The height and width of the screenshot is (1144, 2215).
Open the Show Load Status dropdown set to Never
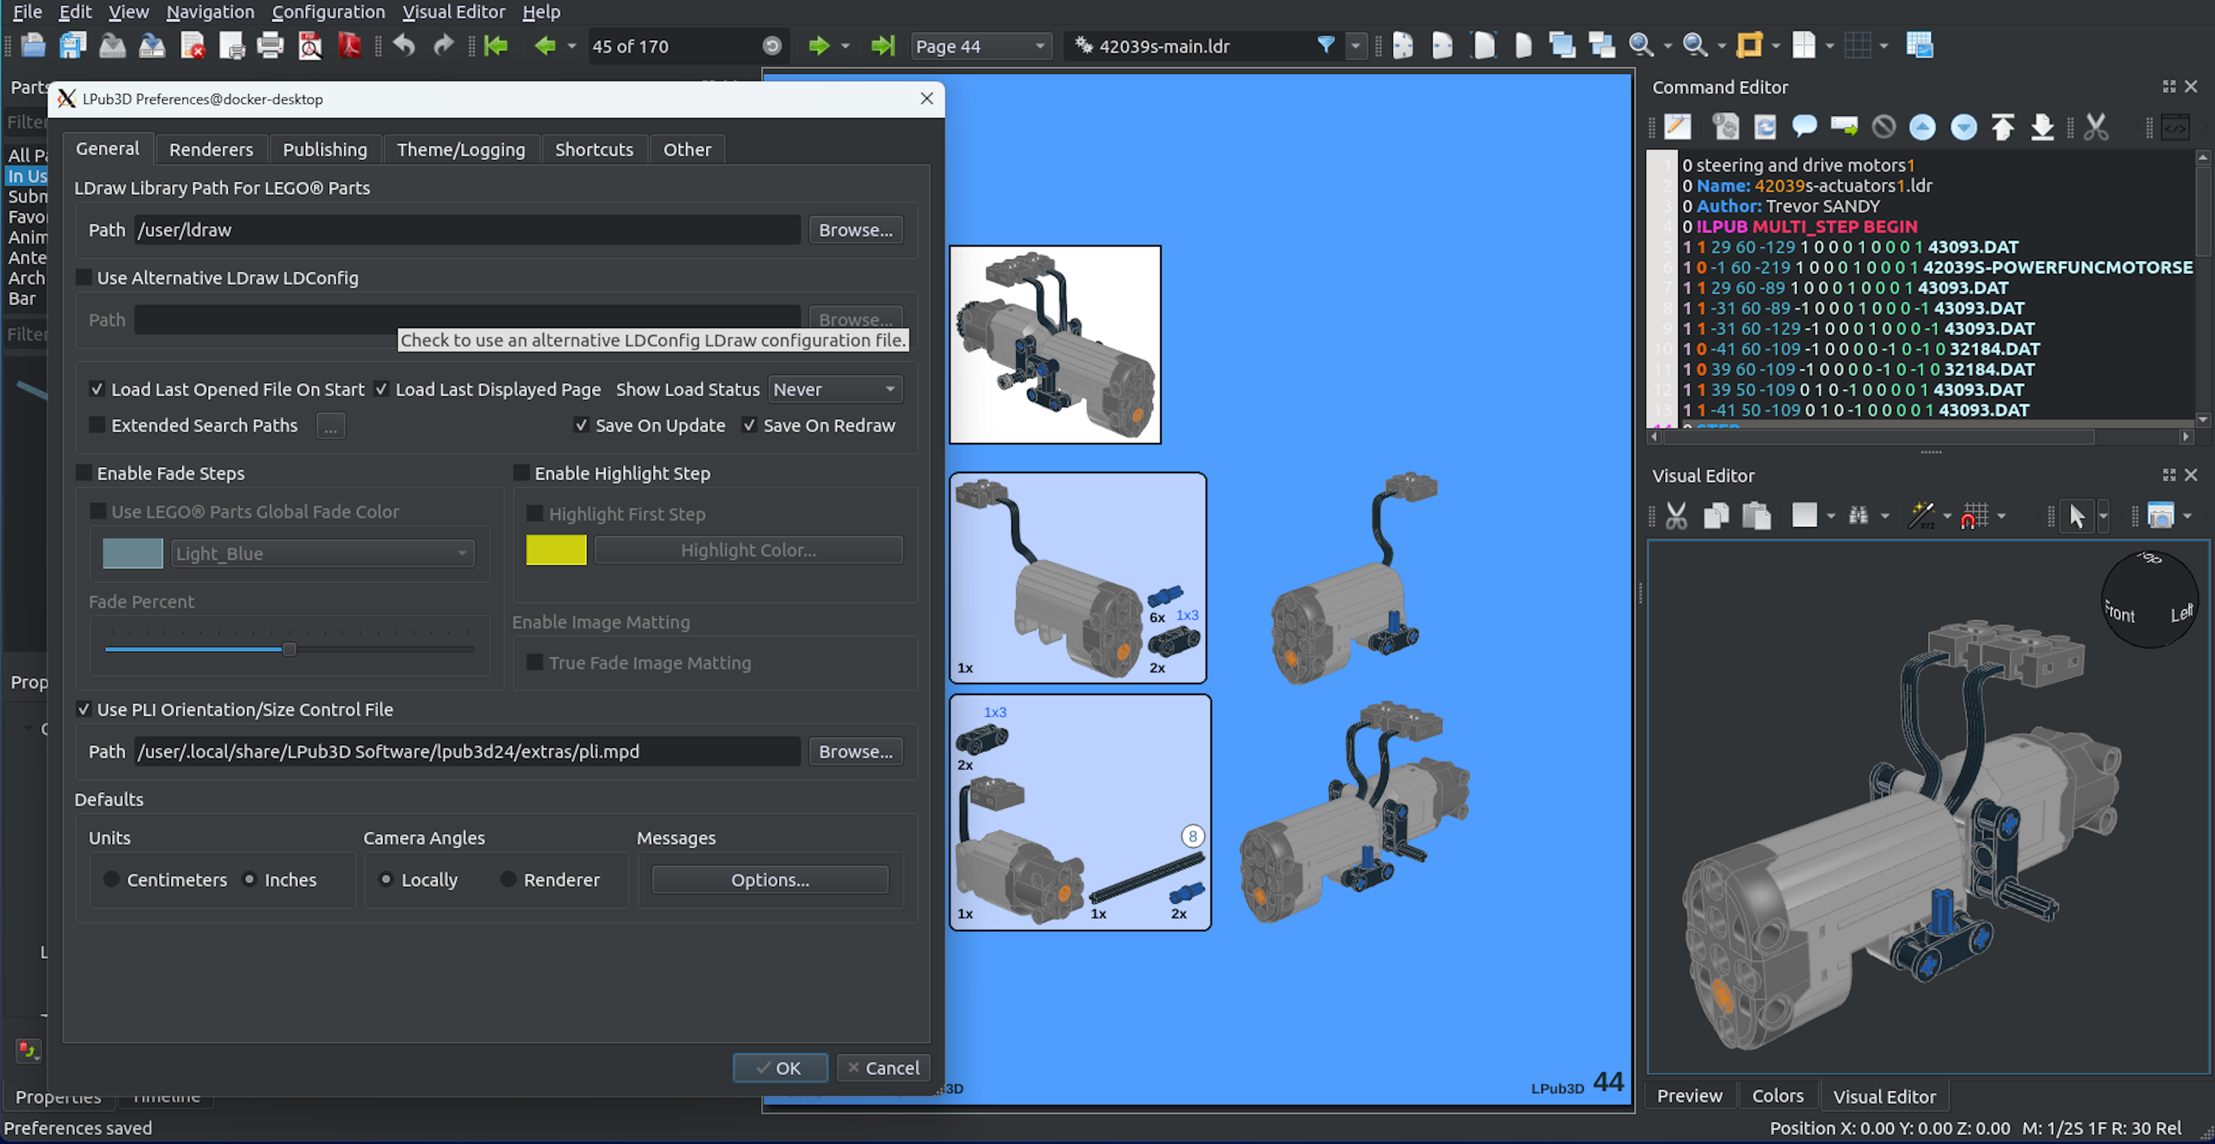click(x=834, y=389)
